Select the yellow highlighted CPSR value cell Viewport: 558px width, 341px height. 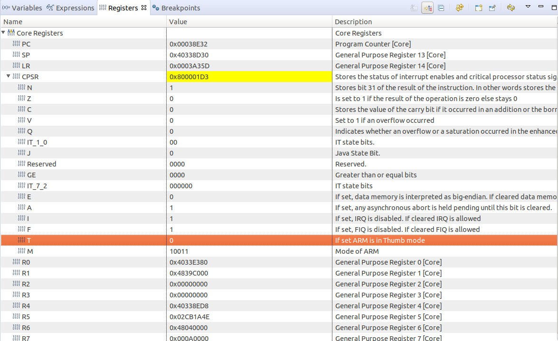point(249,77)
